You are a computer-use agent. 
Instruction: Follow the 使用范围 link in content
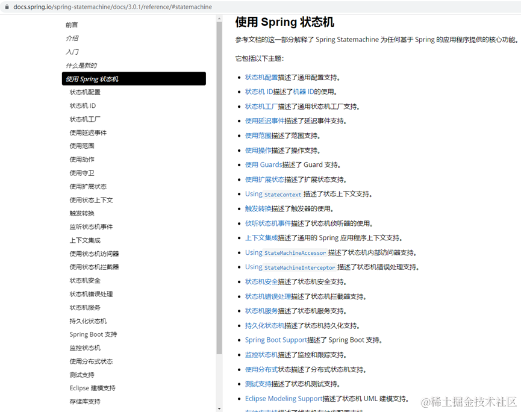click(x=258, y=136)
